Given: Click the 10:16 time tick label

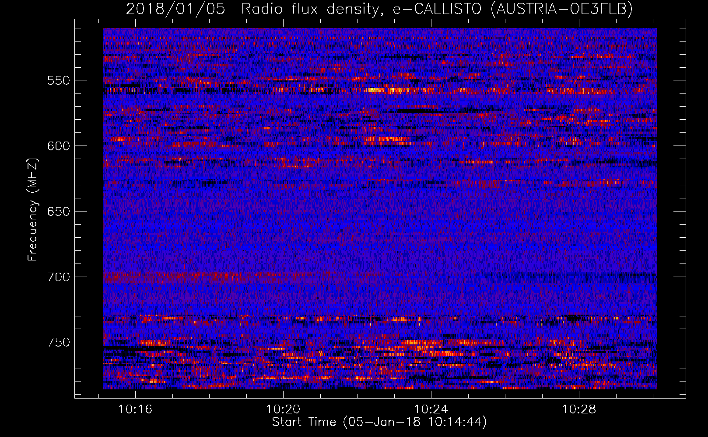Looking at the screenshot, I should click(135, 409).
